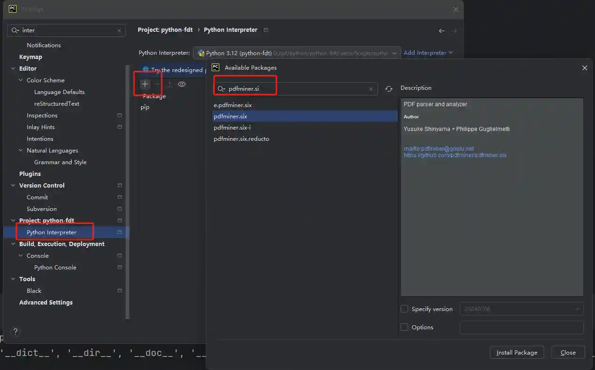The width and height of the screenshot is (595, 370).
Task: Click the Options text input field
Action: click(x=521, y=327)
